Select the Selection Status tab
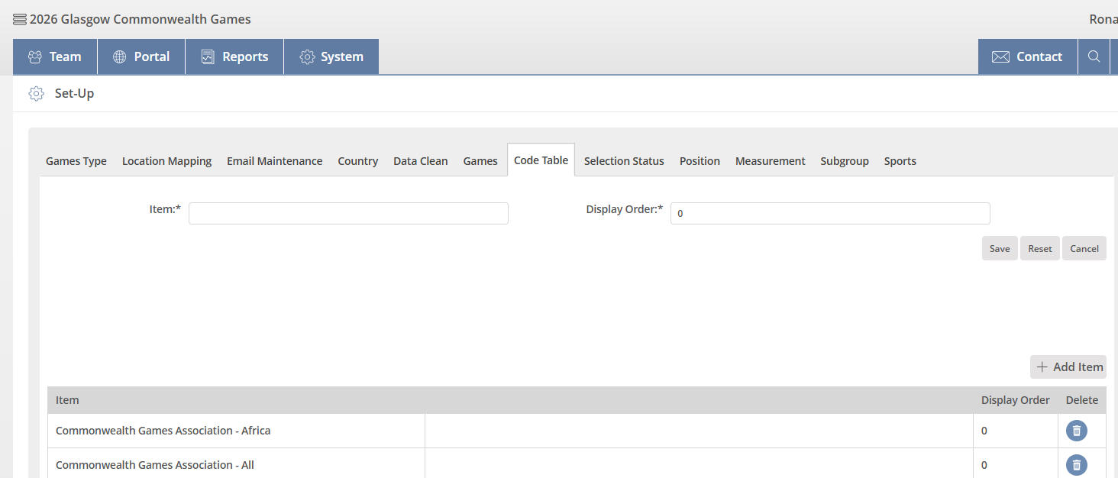 coord(624,161)
